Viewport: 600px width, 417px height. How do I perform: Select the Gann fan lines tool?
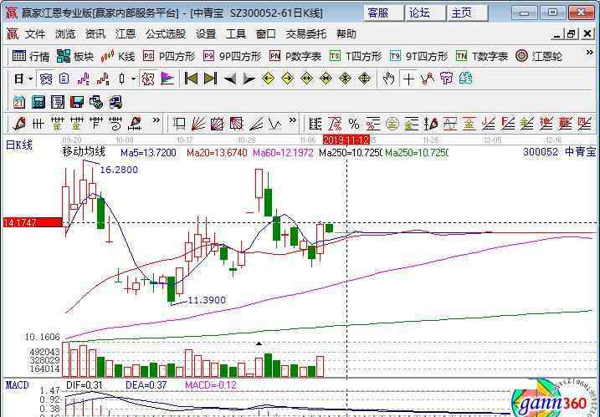pyautogui.click(x=197, y=124)
